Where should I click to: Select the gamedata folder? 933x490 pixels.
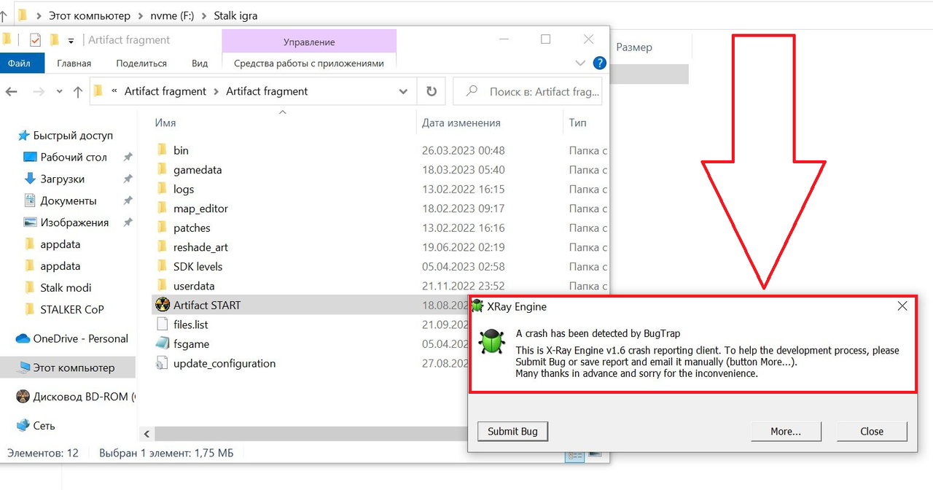click(x=198, y=169)
